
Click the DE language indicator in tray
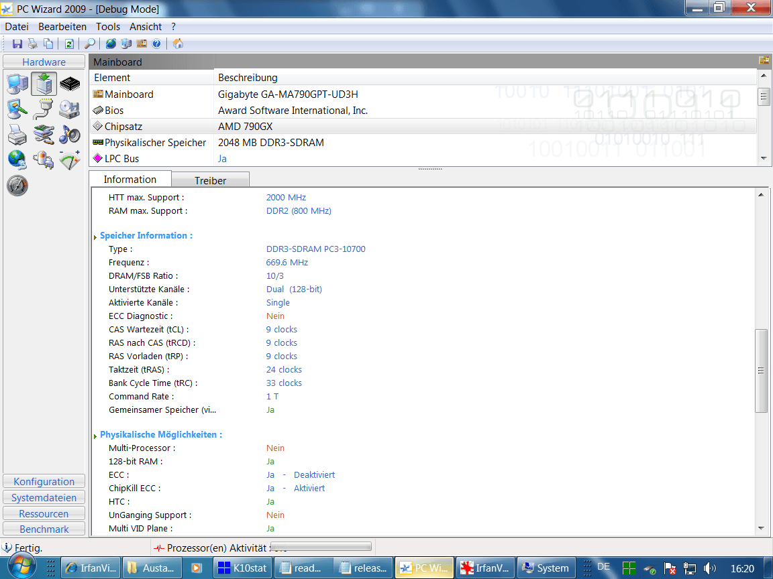(x=603, y=567)
